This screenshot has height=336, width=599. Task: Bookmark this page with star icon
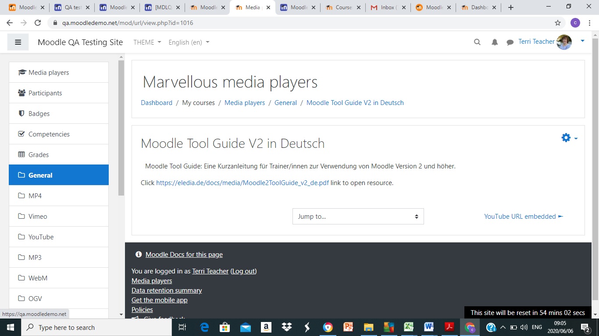click(x=558, y=23)
